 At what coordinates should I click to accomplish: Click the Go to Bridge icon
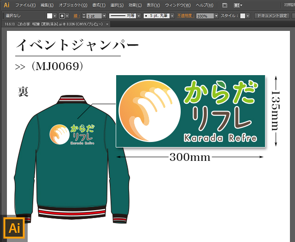224,5
